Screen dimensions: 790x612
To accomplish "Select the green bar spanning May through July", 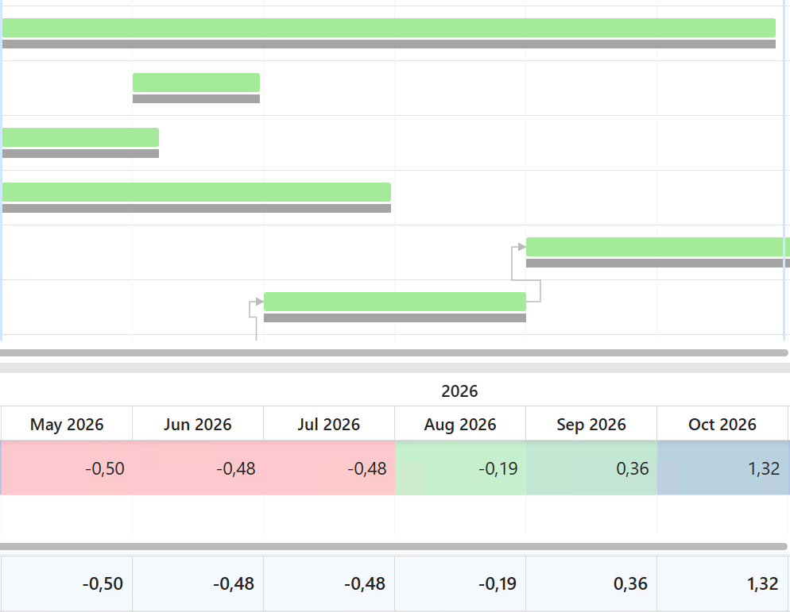I will pyautogui.click(x=196, y=192).
